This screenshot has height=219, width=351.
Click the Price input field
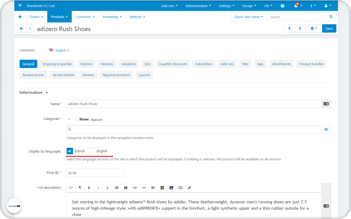coord(95,173)
